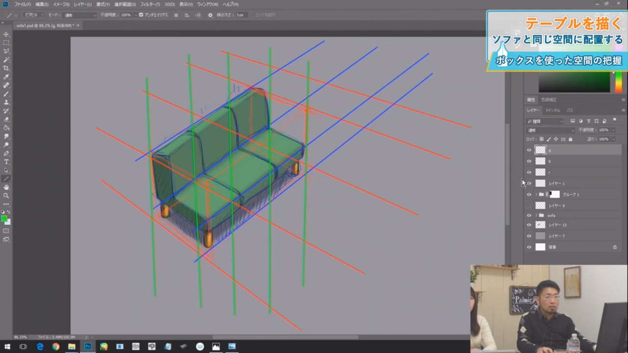This screenshot has height=353, width=628.
Task: Click the green foreground color swatch
Action: [4, 219]
